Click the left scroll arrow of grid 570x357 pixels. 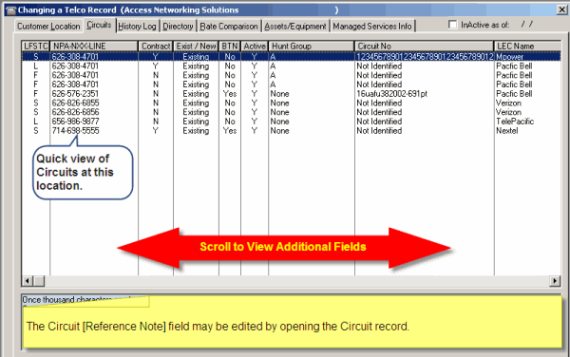[28, 281]
